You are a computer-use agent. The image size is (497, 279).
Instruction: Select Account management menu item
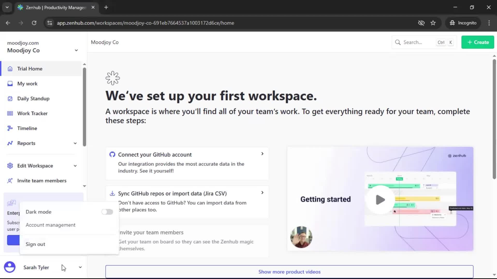point(50,225)
